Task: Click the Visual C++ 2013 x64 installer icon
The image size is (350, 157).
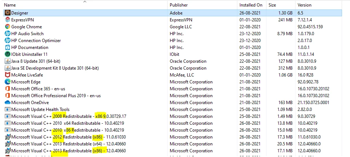Action: pos(8,144)
